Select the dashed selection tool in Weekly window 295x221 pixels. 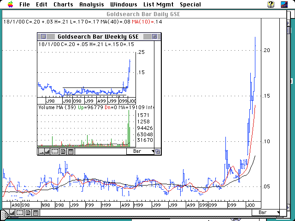point(55,151)
